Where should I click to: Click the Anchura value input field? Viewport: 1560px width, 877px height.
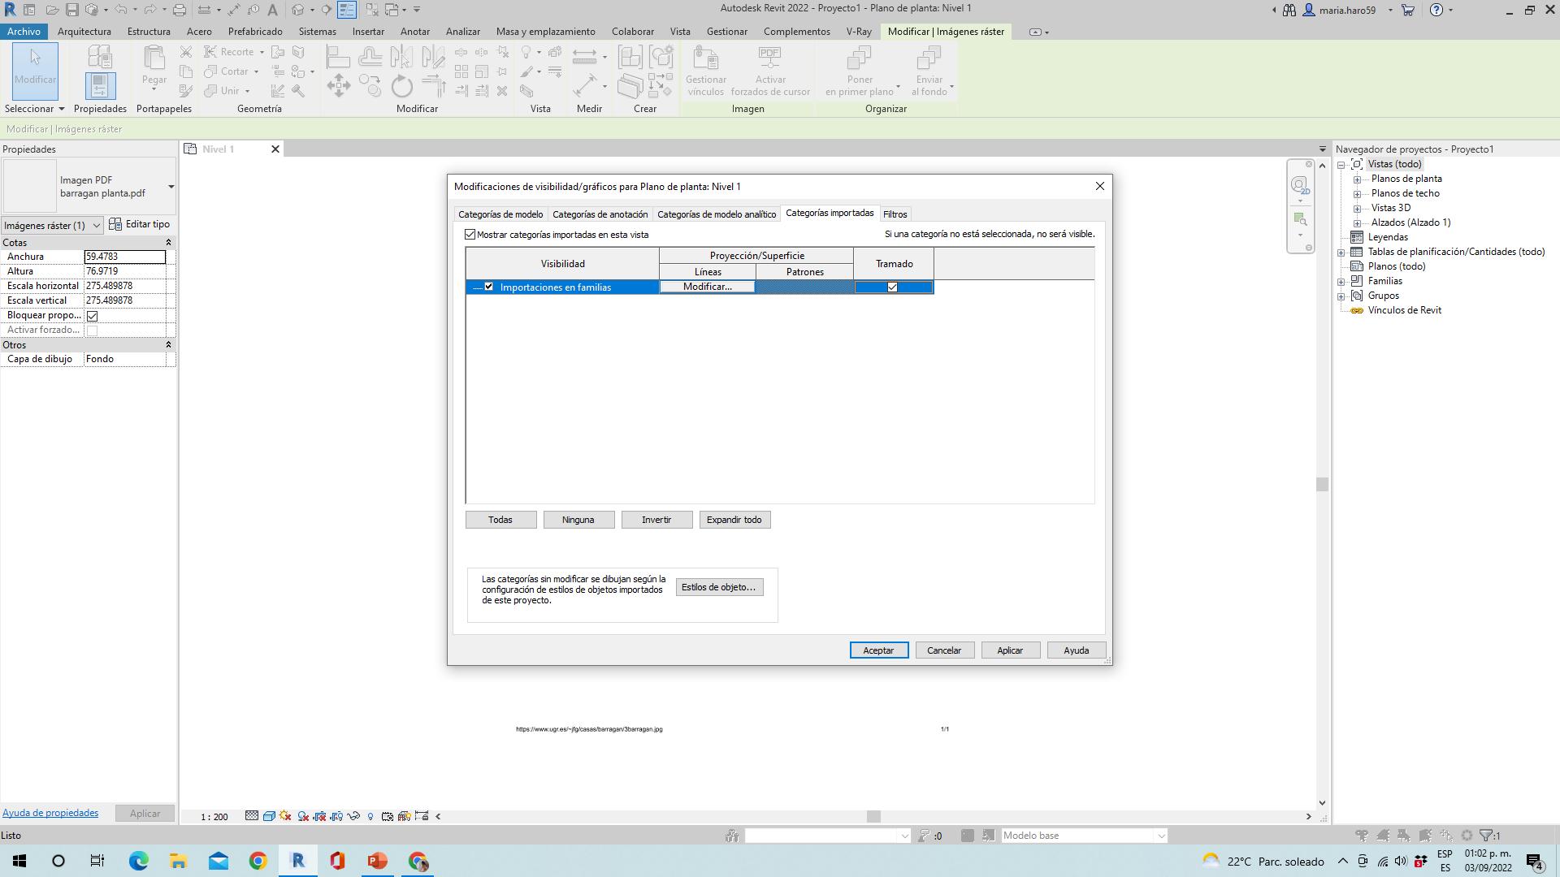coord(124,257)
